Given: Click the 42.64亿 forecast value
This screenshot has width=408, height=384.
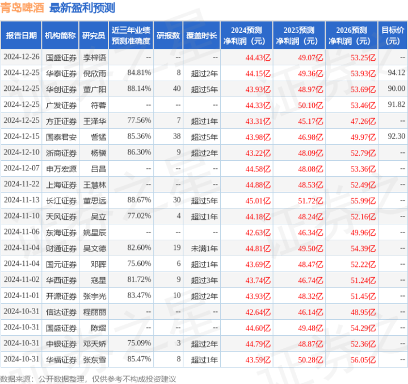Looking at the screenshot, I should point(258,312).
